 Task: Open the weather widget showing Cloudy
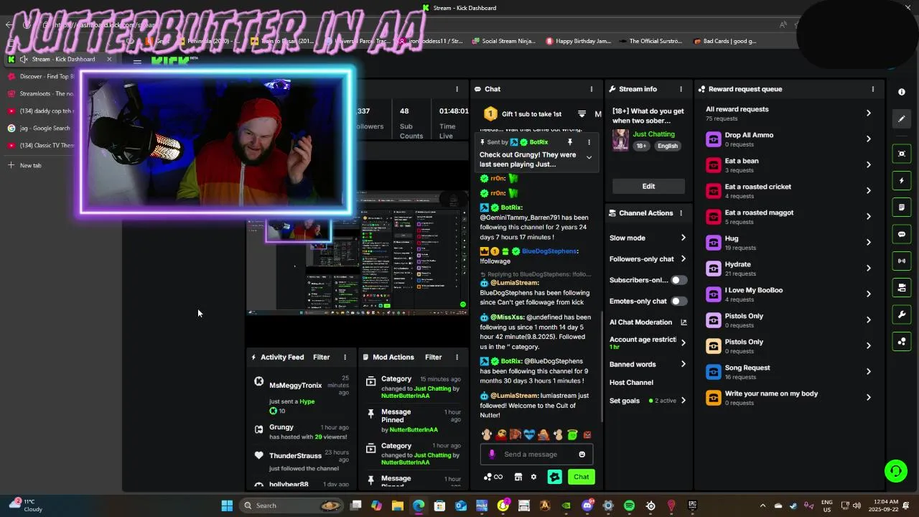(x=25, y=506)
